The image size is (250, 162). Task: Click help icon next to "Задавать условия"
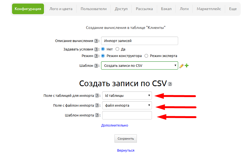[96, 49]
